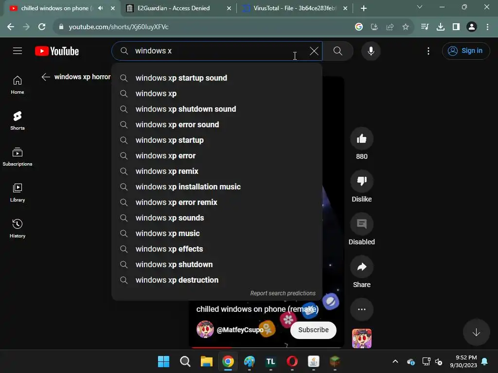Open Shorts in the sidebar

tap(18, 121)
